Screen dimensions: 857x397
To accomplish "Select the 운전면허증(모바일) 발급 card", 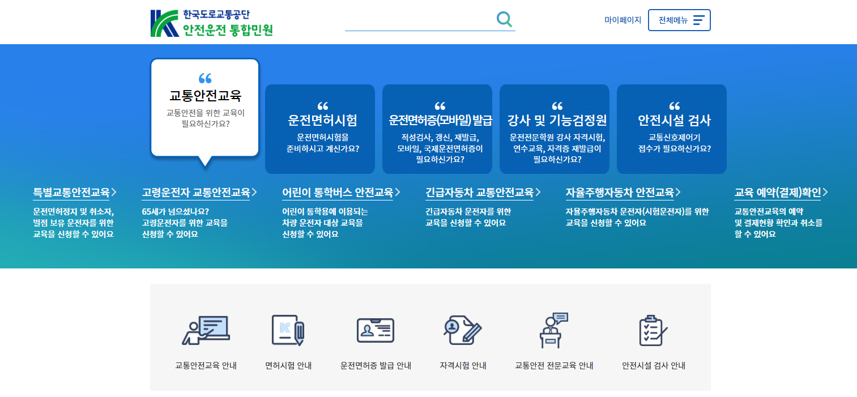I will point(437,129).
